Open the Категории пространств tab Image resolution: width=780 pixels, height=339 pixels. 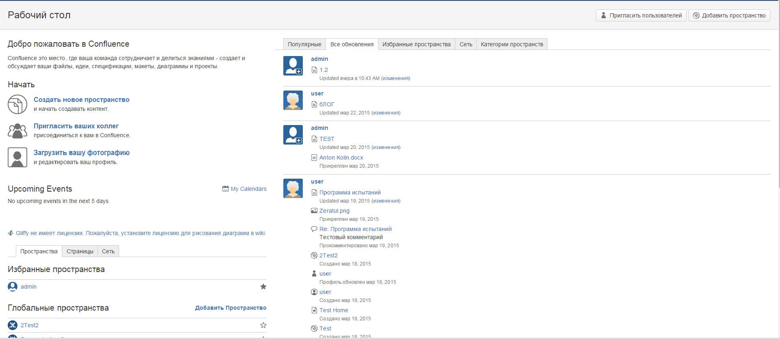pyautogui.click(x=512, y=44)
